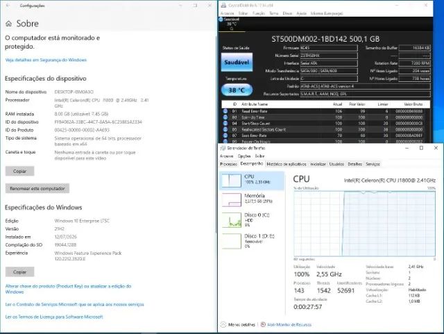Click the Resource Monitor icon at bottom
Viewport: 444px width, 334px height.
(x=263, y=325)
